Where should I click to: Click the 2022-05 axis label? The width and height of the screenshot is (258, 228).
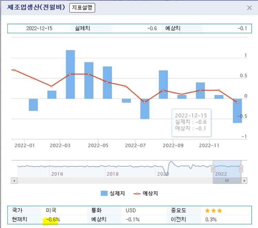point(98,146)
